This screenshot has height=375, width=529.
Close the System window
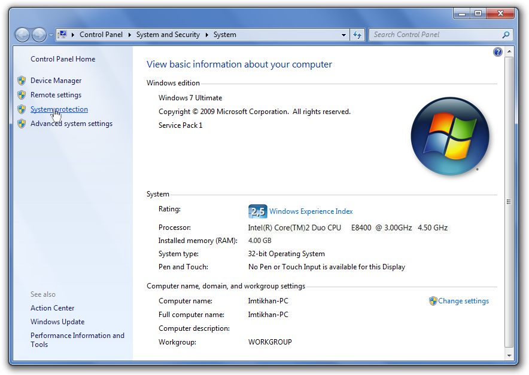click(501, 14)
